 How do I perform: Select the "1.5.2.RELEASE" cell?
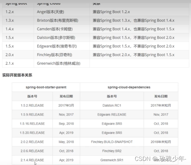click(x=32, y=106)
